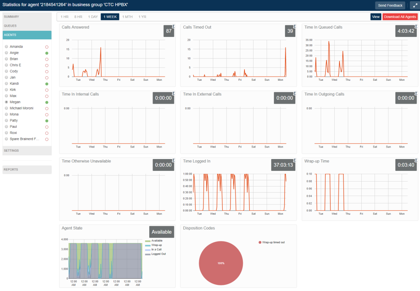Image resolution: width=420 pixels, height=291 pixels.
Task: Select agent Paul radio button
Action: tap(7, 127)
